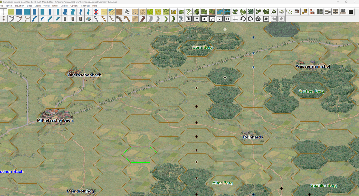
Task: Select the orchard dotted trees tile
Action: click(189, 11)
